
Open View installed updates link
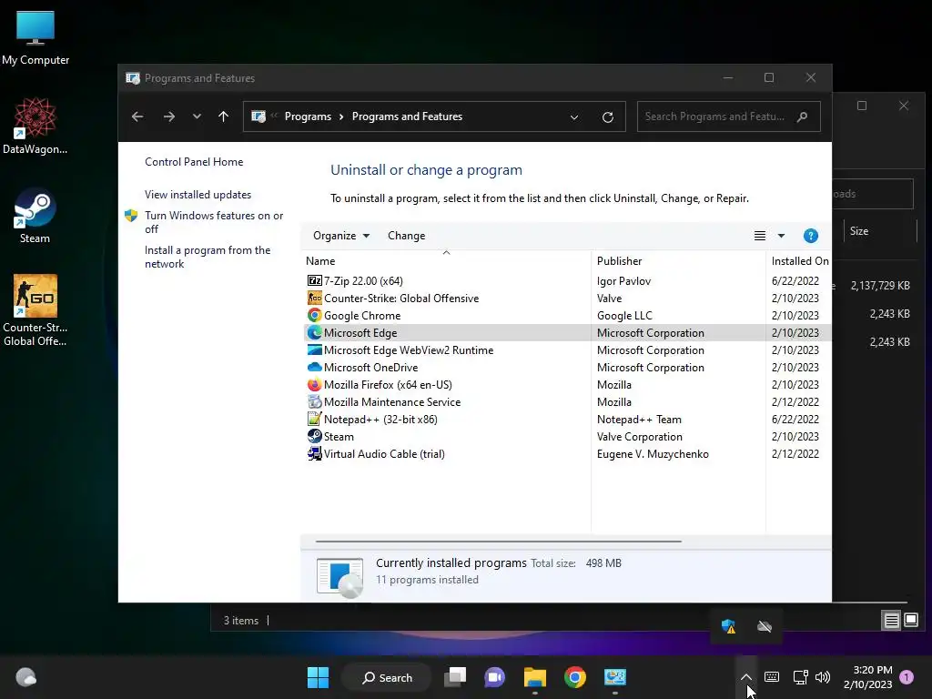(x=198, y=195)
